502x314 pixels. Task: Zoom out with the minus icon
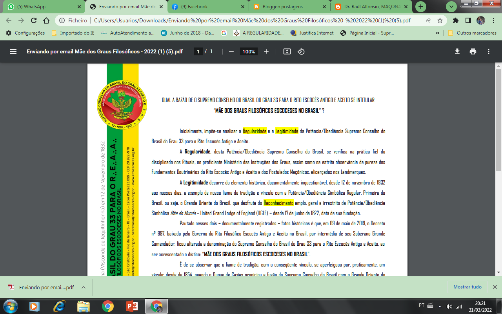pos(231,51)
